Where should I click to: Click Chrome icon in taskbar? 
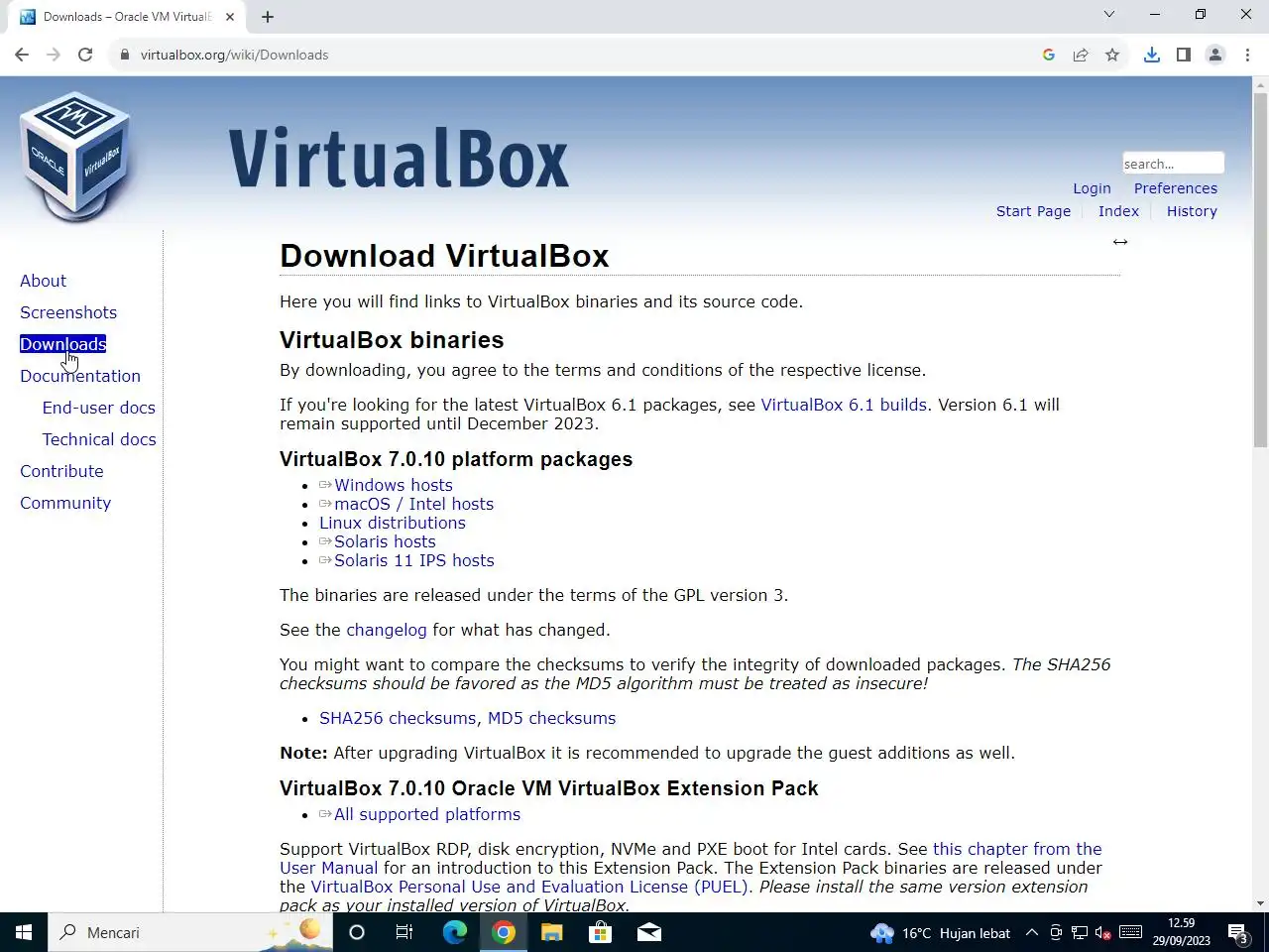coord(504,932)
